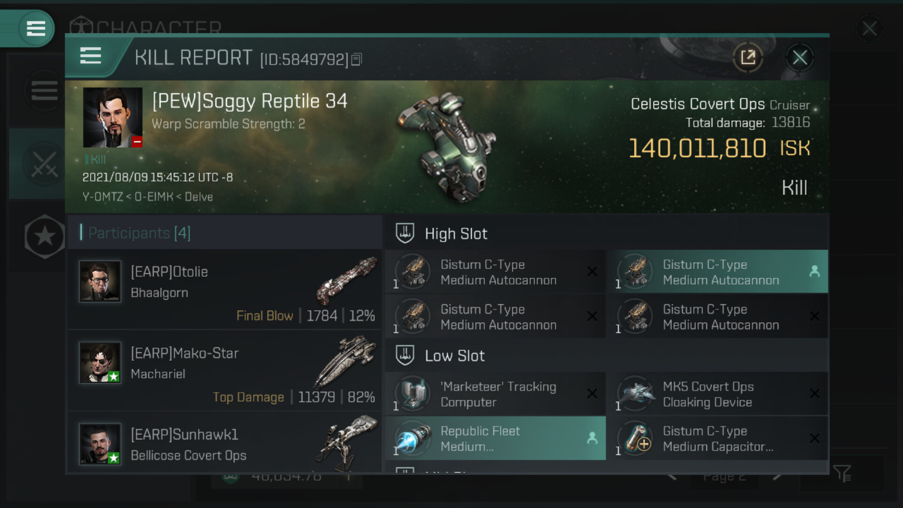Click the crossed swords sidebar icon
903x508 pixels.
coord(44,165)
